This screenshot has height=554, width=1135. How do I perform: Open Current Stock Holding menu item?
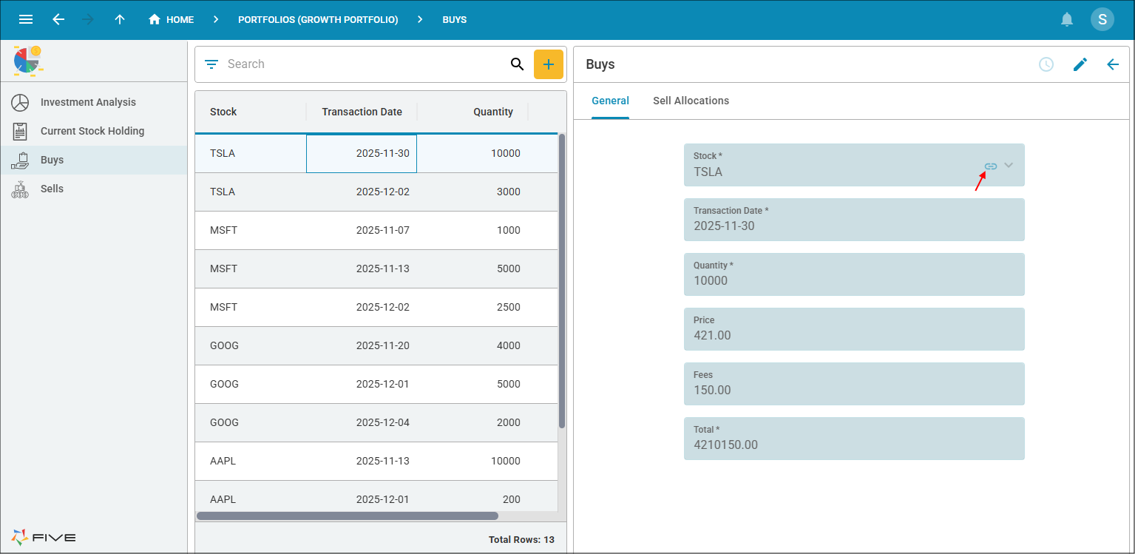pos(94,131)
